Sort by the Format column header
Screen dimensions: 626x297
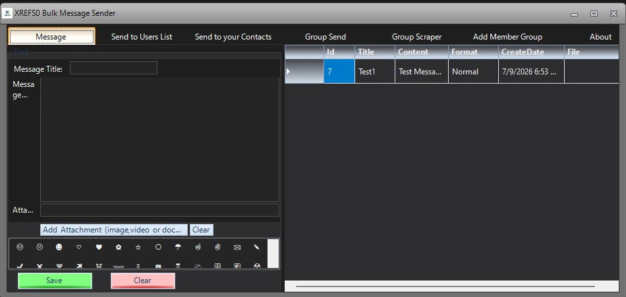coord(473,52)
